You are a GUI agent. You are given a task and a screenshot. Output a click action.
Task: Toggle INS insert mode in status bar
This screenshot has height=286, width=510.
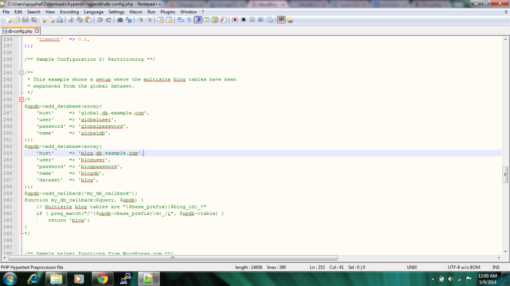pos(496,267)
